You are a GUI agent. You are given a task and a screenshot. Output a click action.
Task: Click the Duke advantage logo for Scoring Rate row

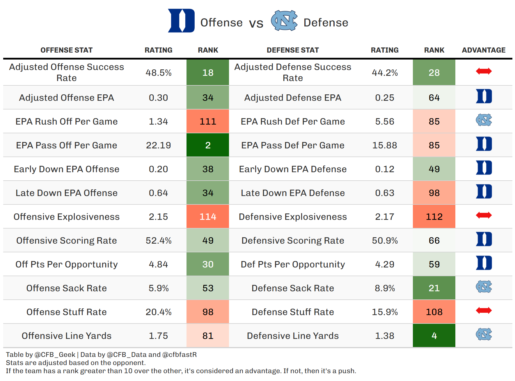pos(484,239)
